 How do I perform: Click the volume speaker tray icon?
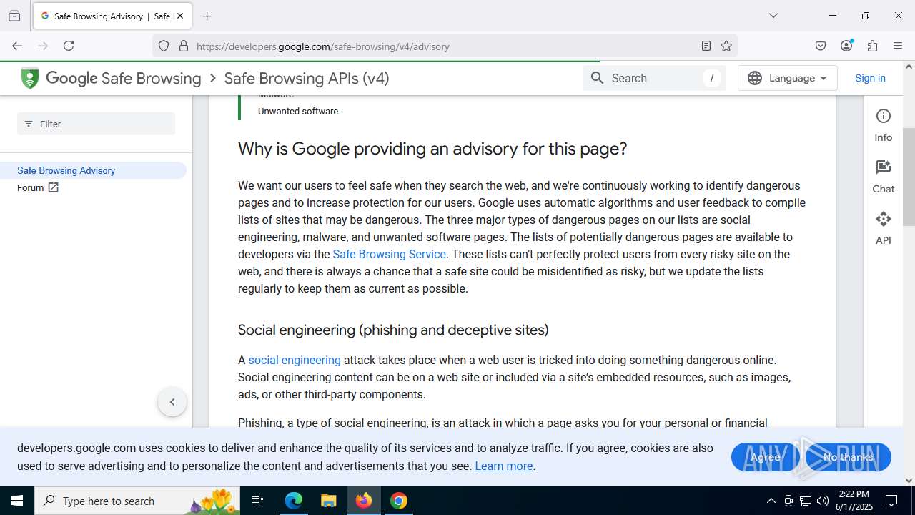click(x=823, y=501)
